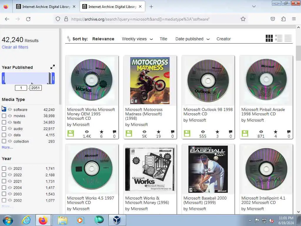Open the Motocross Madness cover thumbnail
This screenshot has width=301, height=226.
click(150, 81)
